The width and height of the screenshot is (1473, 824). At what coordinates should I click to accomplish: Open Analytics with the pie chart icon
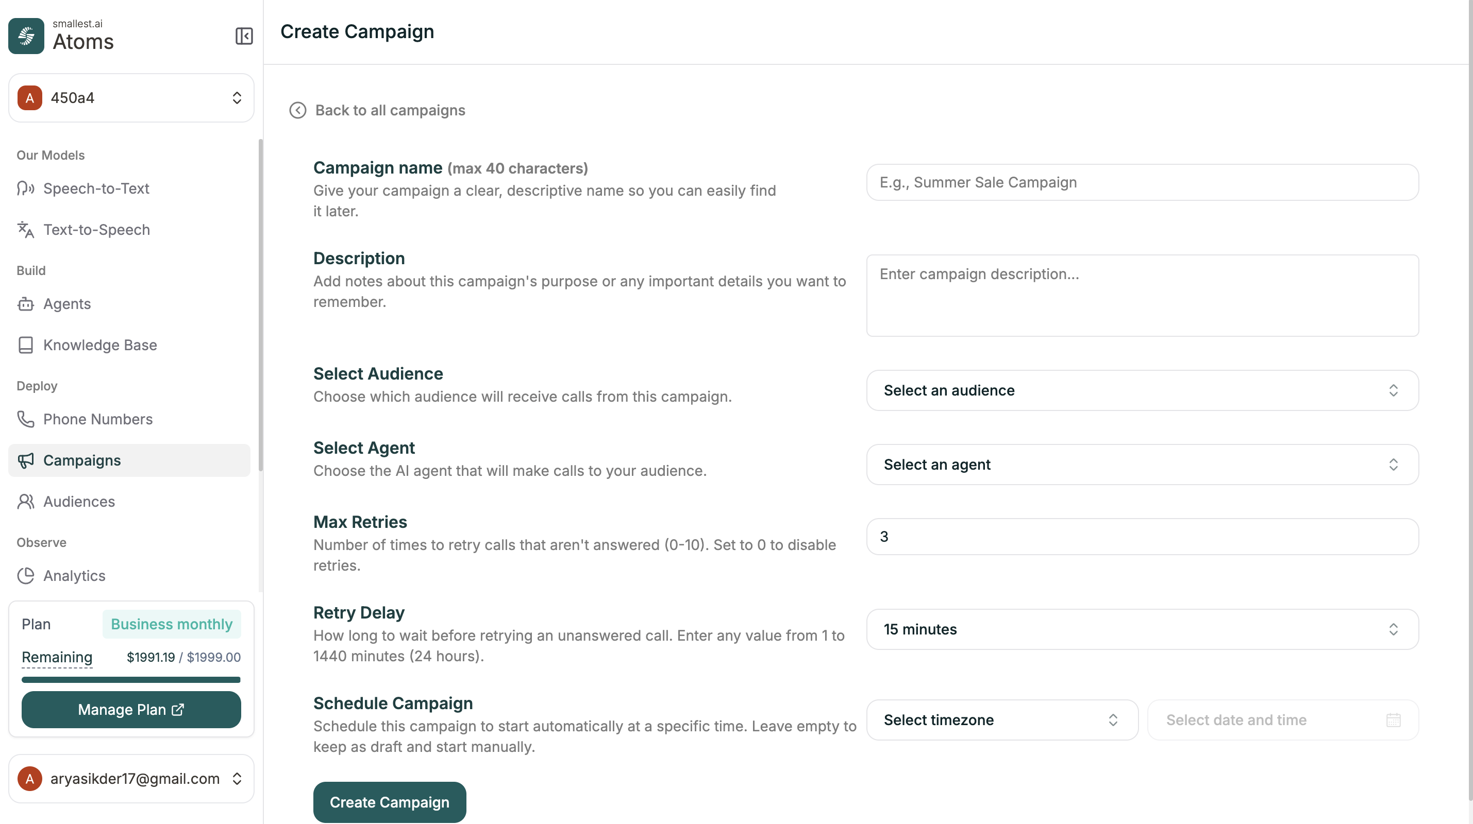[26, 575]
